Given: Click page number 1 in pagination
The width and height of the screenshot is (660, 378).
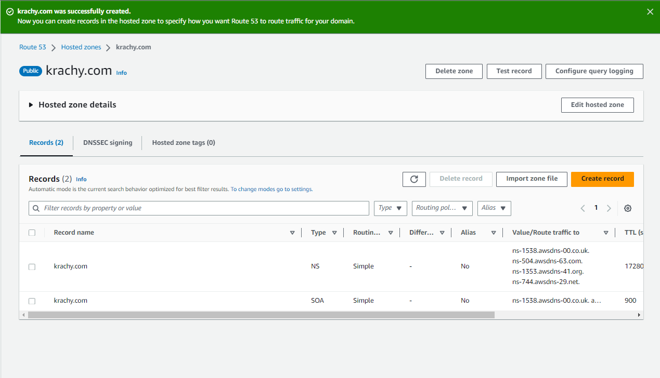Looking at the screenshot, I should (596, 208).
